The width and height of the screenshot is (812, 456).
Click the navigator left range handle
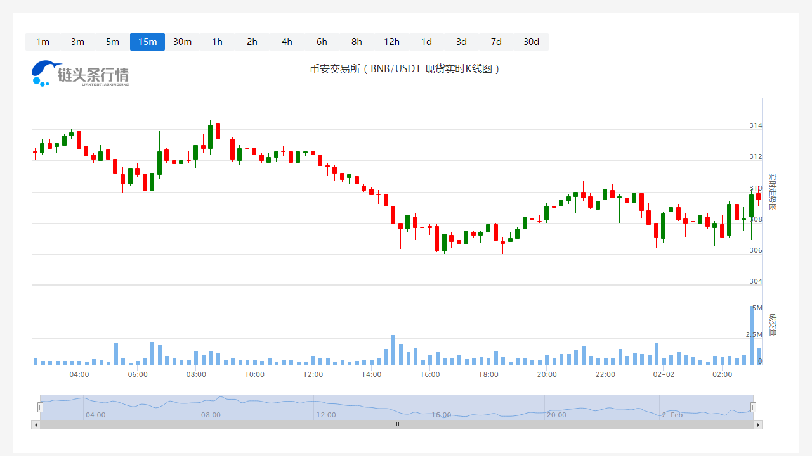point(40,407)
